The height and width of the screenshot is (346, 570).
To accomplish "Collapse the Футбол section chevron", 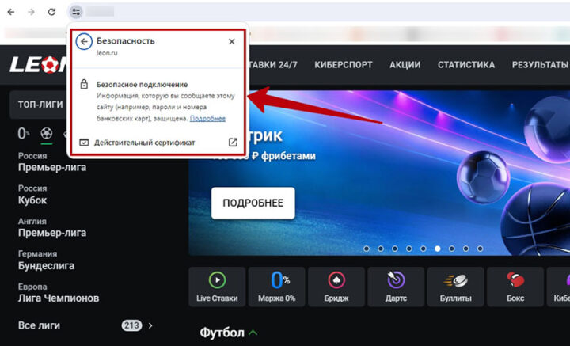I will (253, 333).
